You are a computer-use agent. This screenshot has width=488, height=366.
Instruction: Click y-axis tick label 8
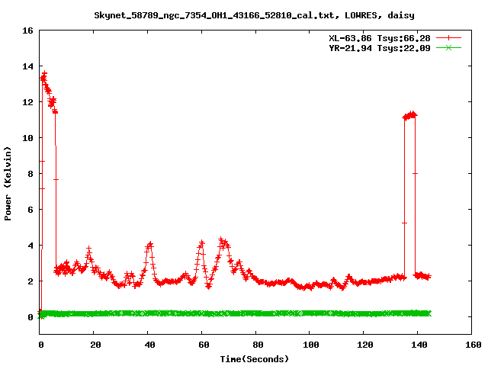(x=30, y=174)
